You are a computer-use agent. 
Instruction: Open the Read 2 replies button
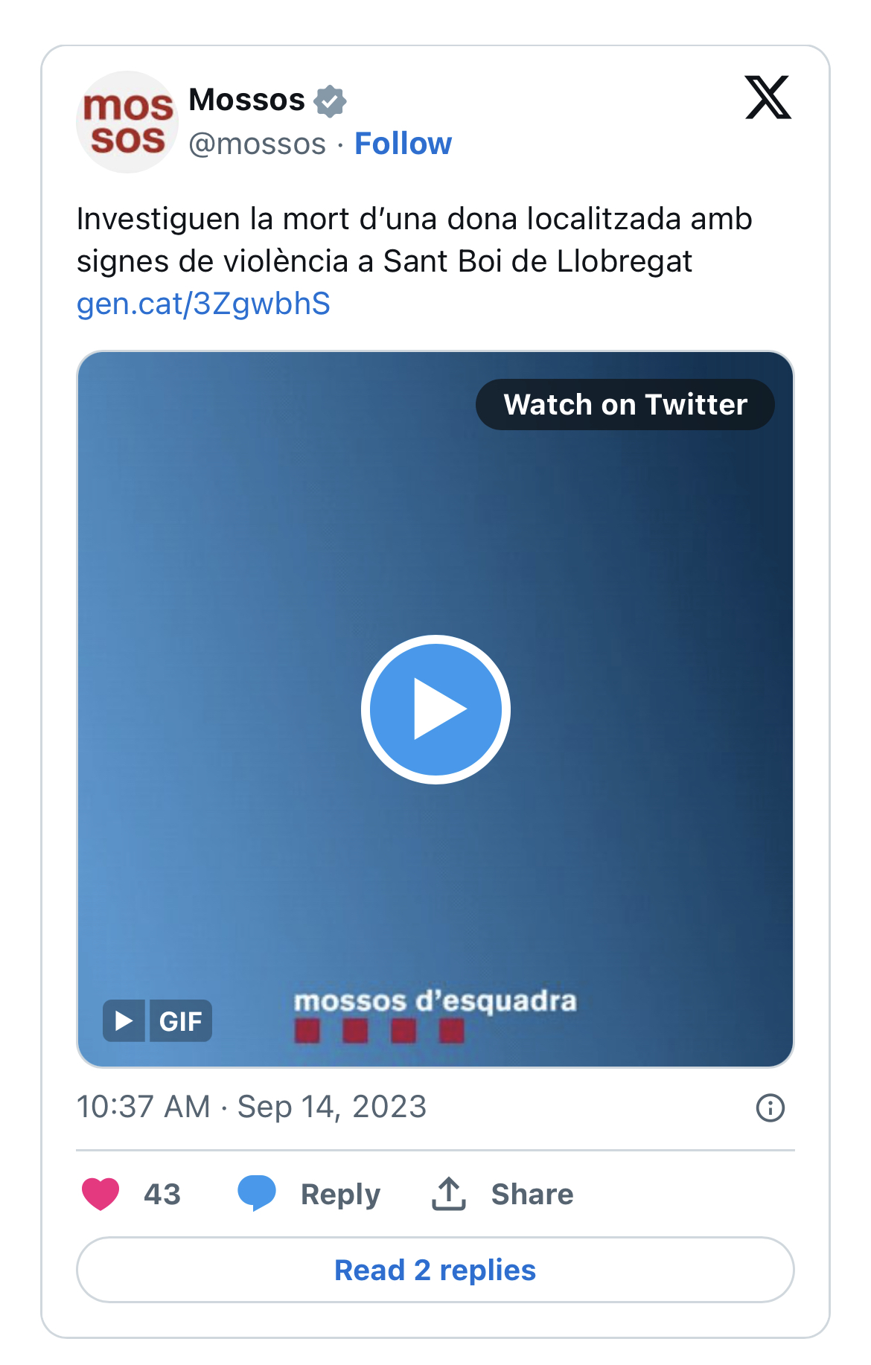click(435, 1270)
